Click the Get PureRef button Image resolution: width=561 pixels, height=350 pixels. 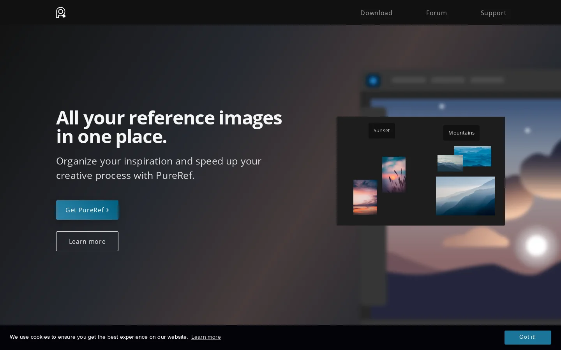(x=87, y=210)
